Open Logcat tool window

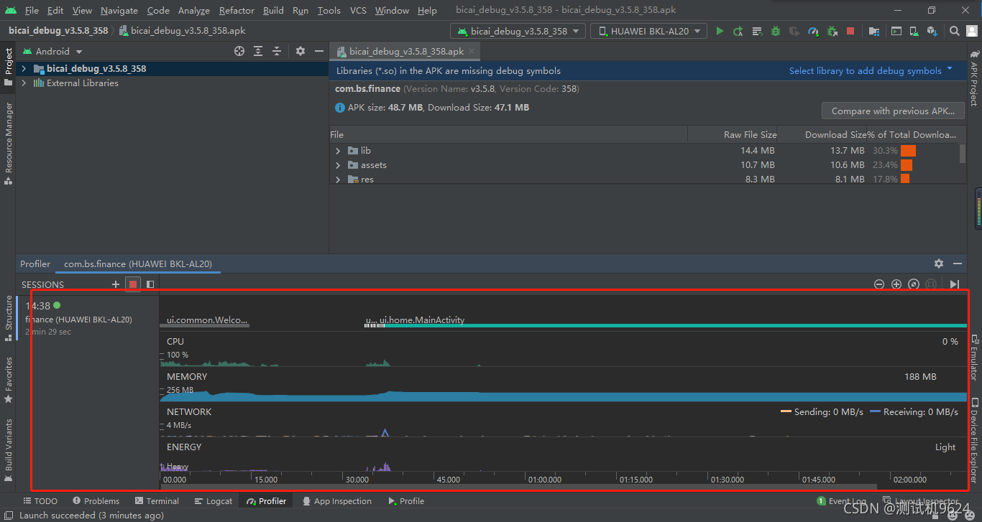(x=212, y=501)
